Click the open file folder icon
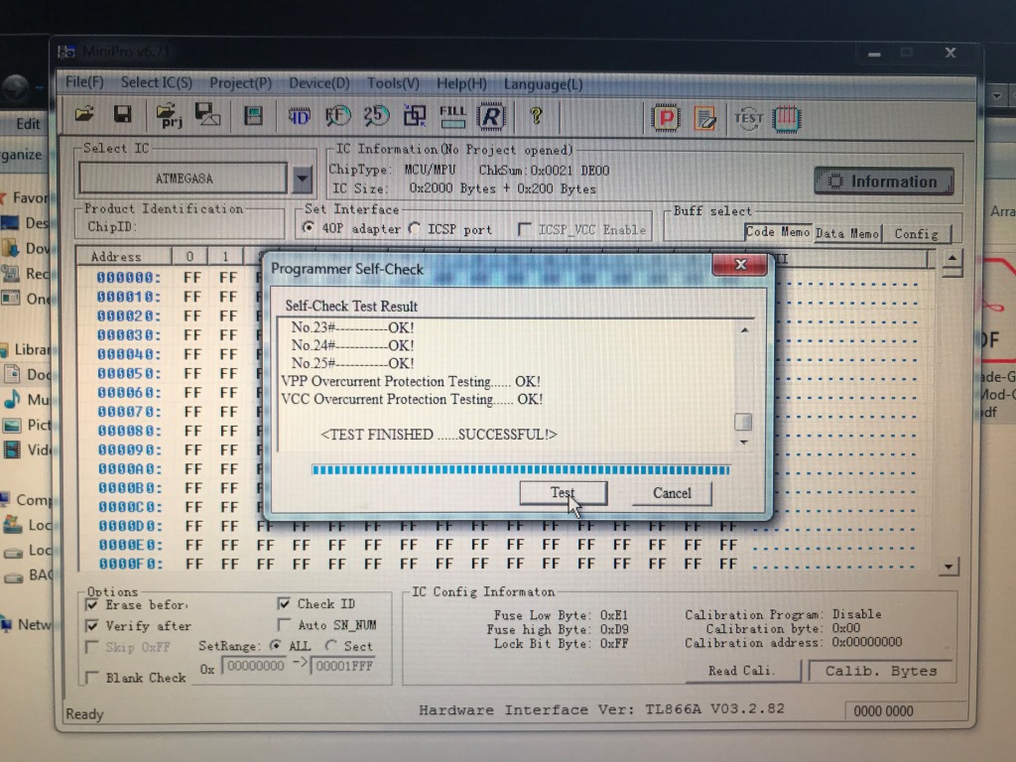The image size is (1016, 762). [x=85, y=115]
